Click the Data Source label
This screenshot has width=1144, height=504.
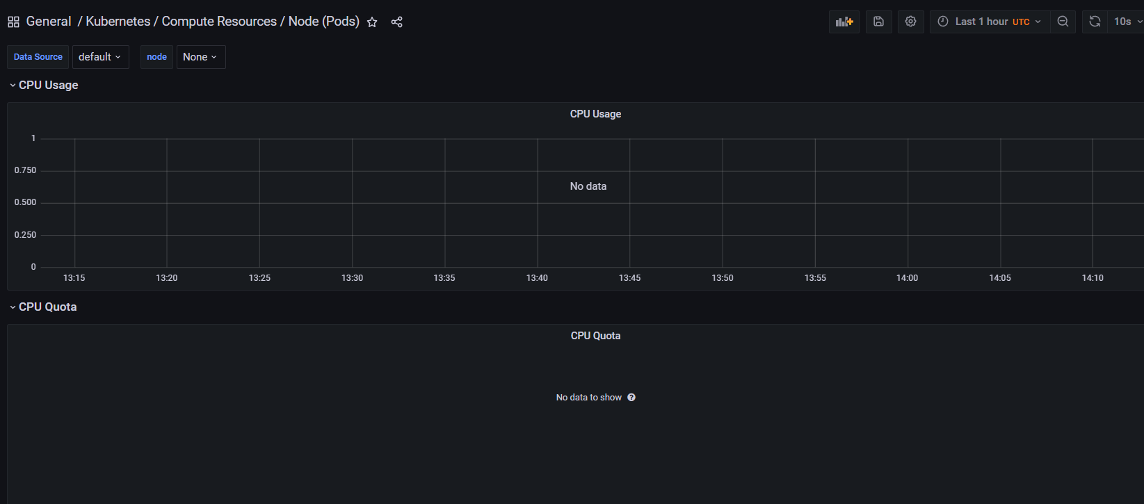point(38,57)
